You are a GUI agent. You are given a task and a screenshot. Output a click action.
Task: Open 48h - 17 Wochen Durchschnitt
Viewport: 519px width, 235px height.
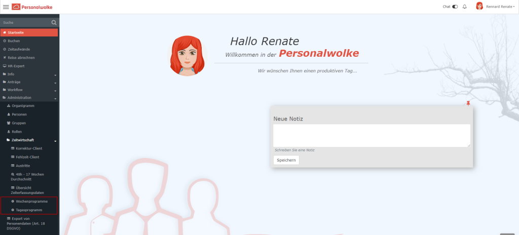tap(27, 176)
